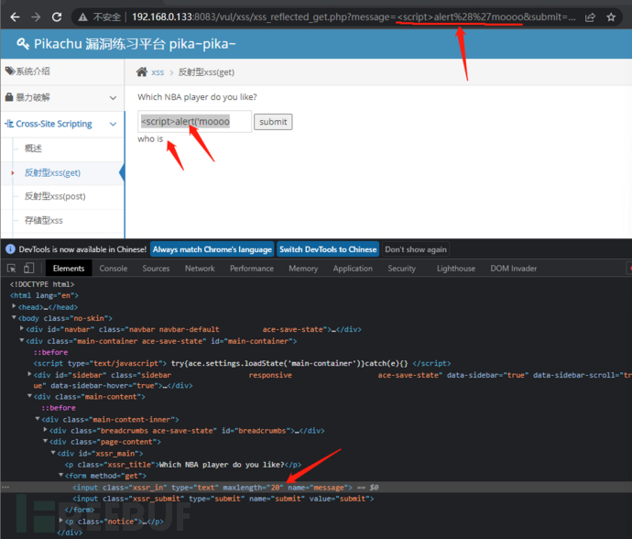Open the Memory tab
632x539 pixels.
pyautogui.click(x=303, y=269)
